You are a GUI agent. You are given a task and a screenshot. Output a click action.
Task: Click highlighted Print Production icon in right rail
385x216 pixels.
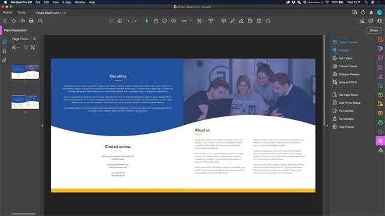click(380, 141)
